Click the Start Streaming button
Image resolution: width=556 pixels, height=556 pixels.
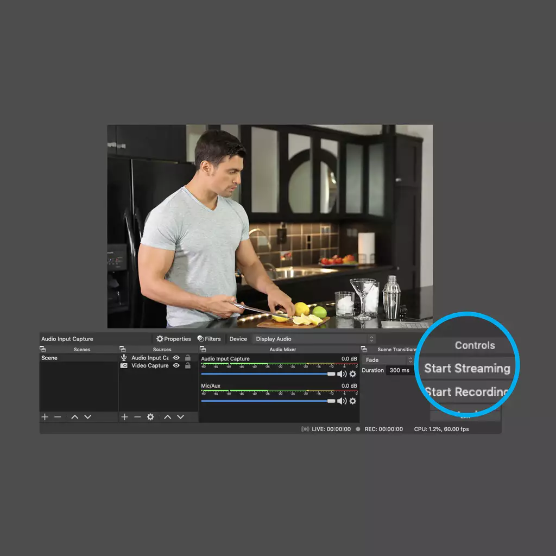tap(467, 369)
